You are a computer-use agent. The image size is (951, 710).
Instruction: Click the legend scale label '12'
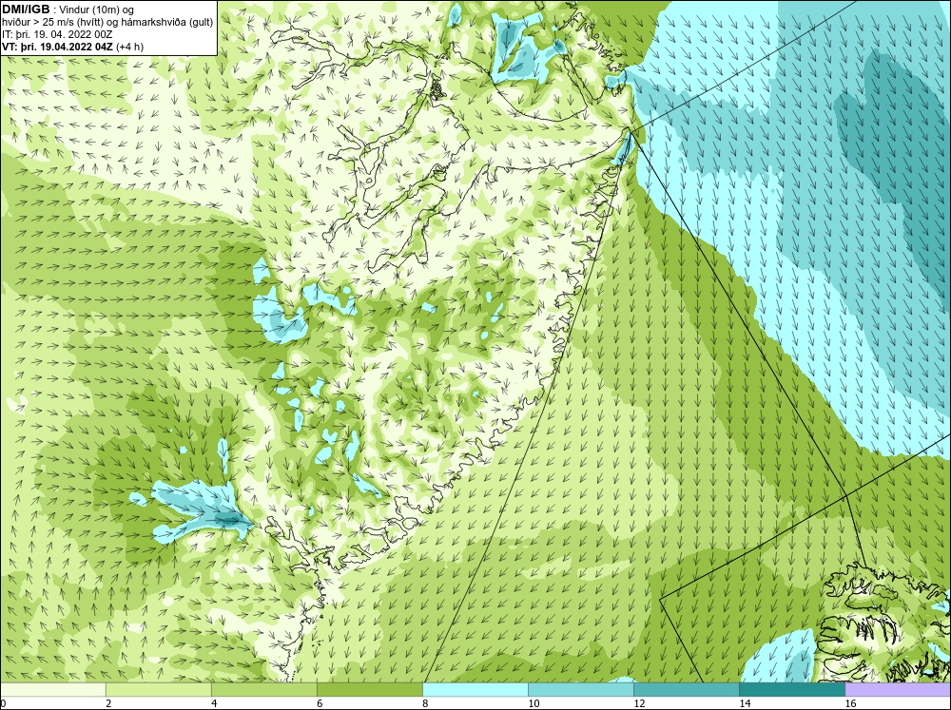[639, 703]
